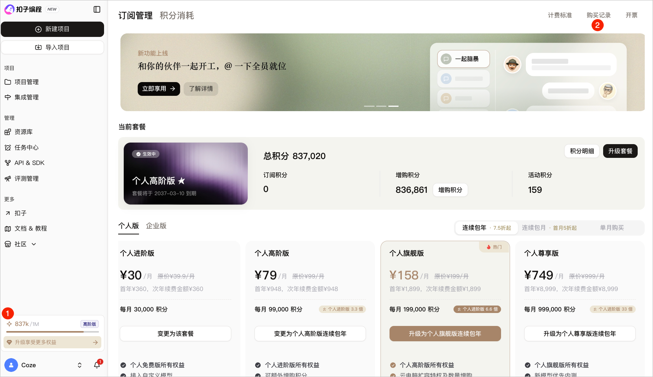Expand the 社区 menu chevron
Screen dimensions: 653x377
click(34, 244)
